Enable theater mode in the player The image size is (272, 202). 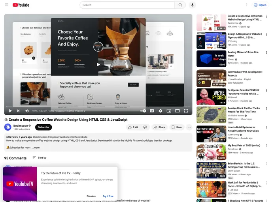(x=177, y=111)
